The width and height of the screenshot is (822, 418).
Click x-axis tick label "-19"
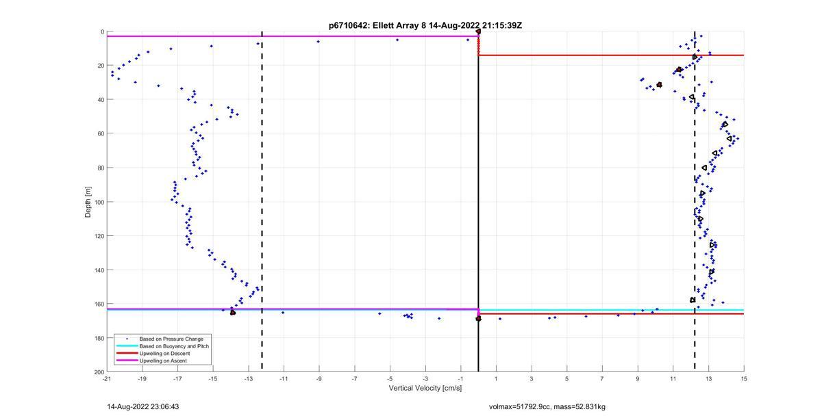tap(142, 378)
